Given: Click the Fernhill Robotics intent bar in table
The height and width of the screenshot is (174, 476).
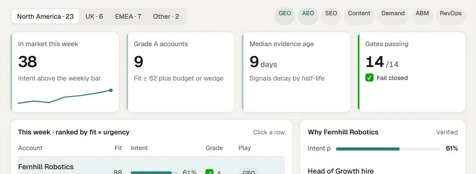Looking at the screenshot, I should tap(154, 173).
